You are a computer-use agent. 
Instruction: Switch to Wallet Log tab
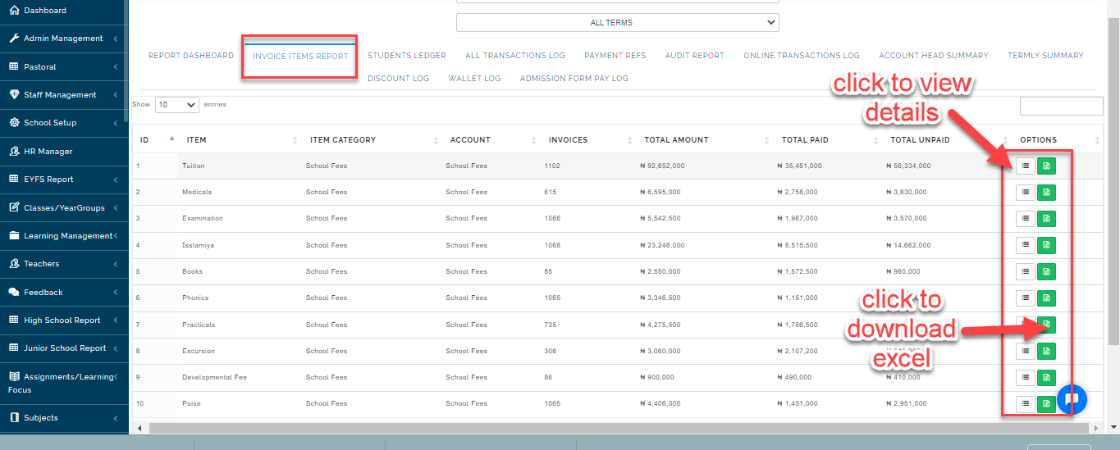(x=474, y=79)
